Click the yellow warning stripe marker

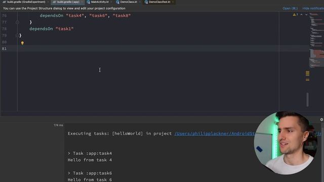coord(307,73)
